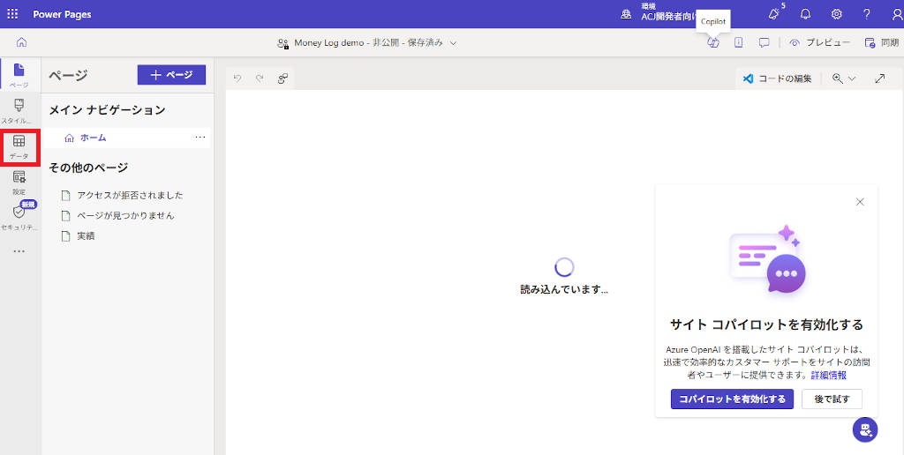The image size is (904, 455).
Task: Open the more workspaces ellipsis
Action: click(x=19, y=251)
